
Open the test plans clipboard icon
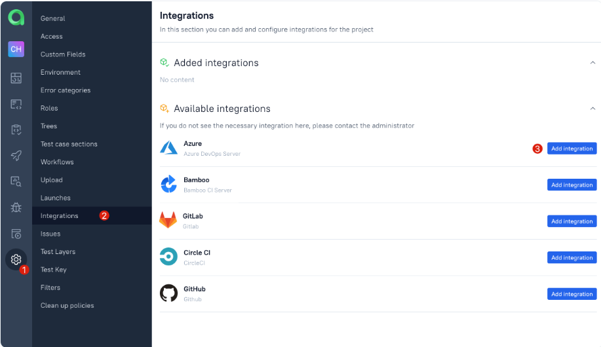[x=16, y=130]
